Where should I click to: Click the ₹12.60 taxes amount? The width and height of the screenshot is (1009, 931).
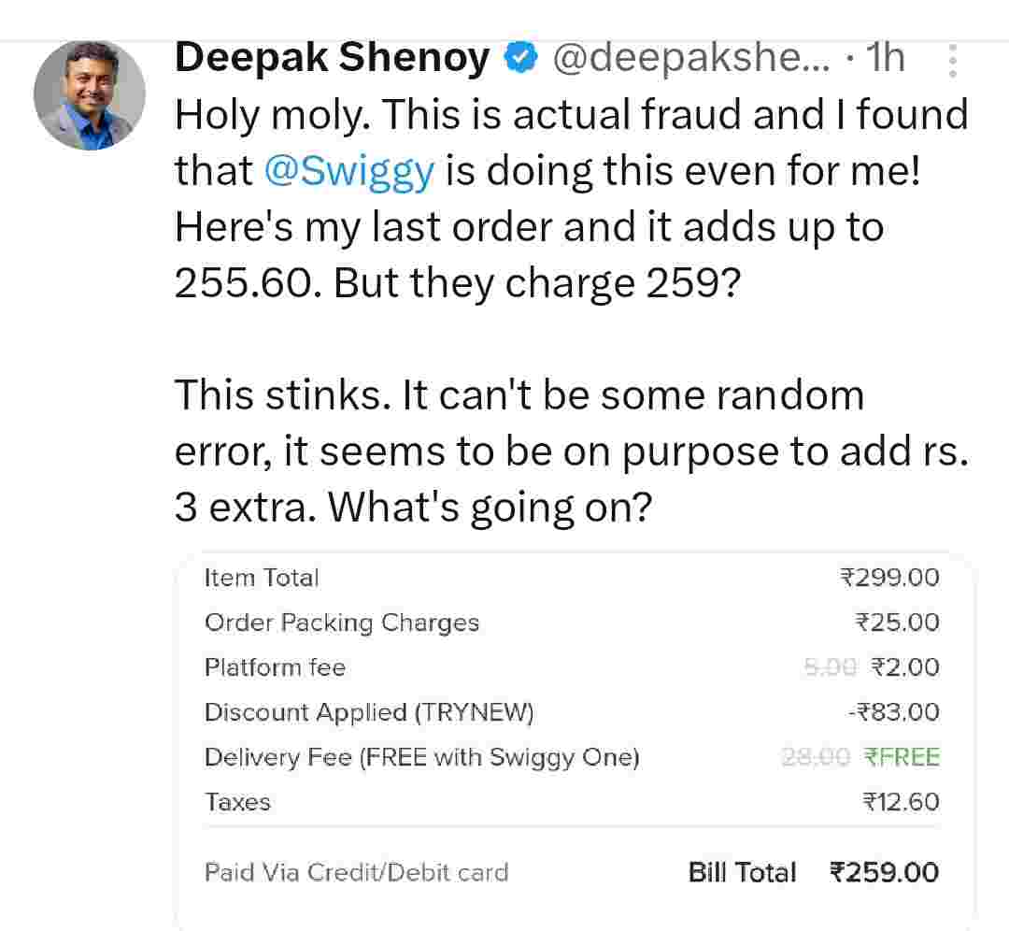tap(901, 802)
